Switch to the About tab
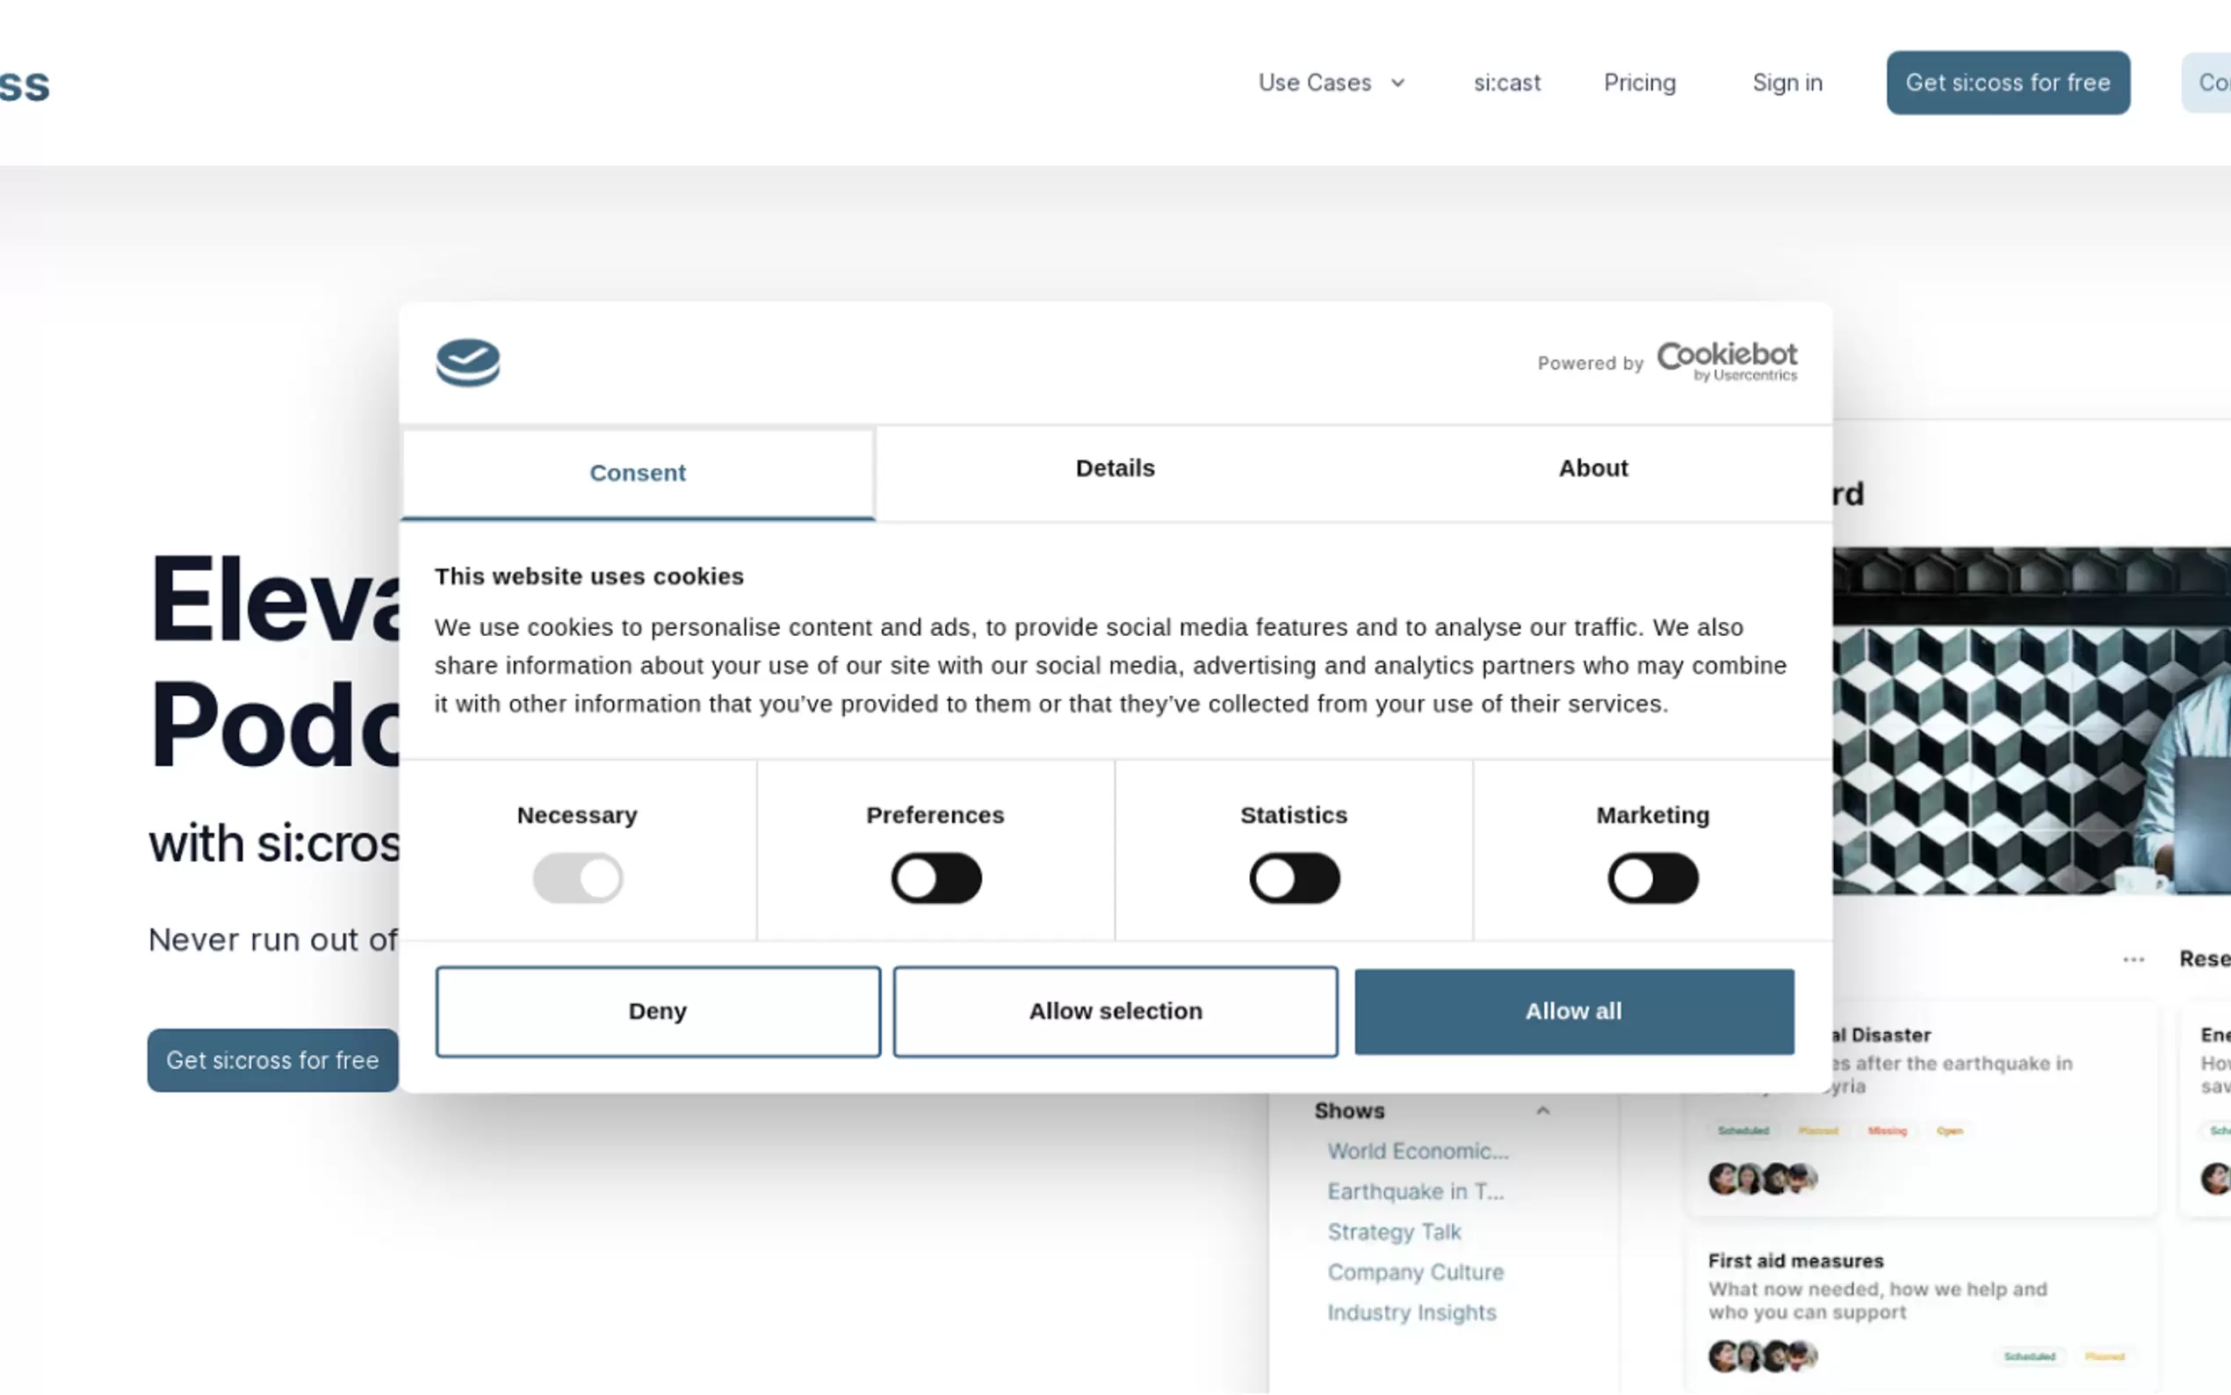Image resolution: width=2231 pixels, height=1395 pixels. (1592, 469)
